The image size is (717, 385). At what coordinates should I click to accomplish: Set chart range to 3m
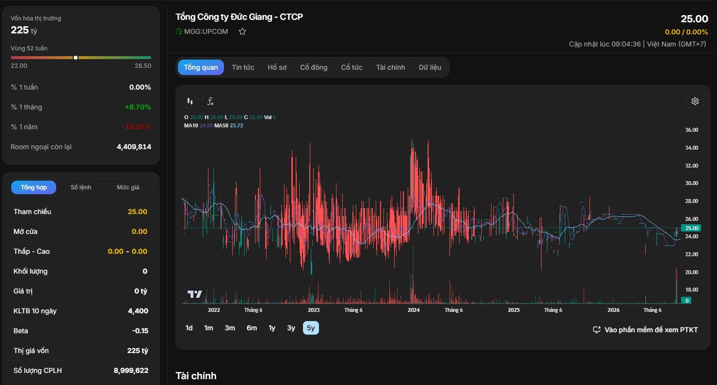coord(230,328)
